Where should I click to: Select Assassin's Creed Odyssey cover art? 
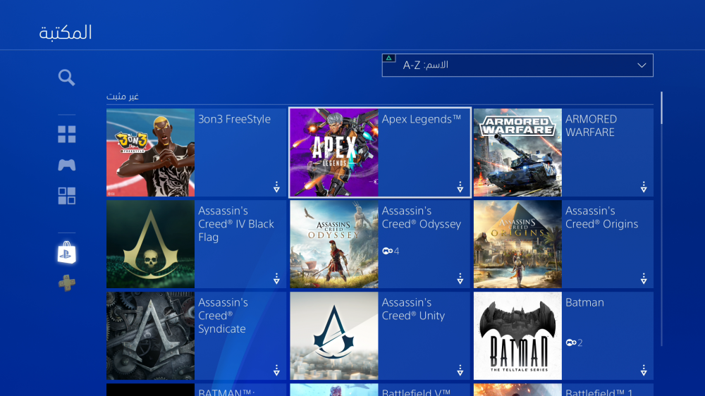click(x=334, y=244)
